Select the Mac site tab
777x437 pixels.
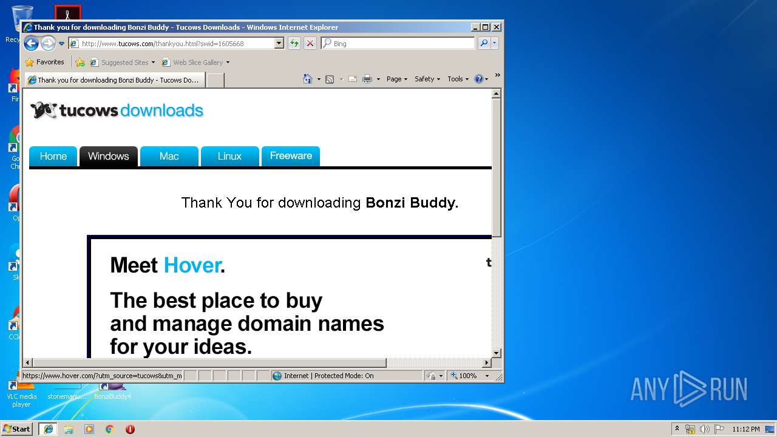(169, 156)
